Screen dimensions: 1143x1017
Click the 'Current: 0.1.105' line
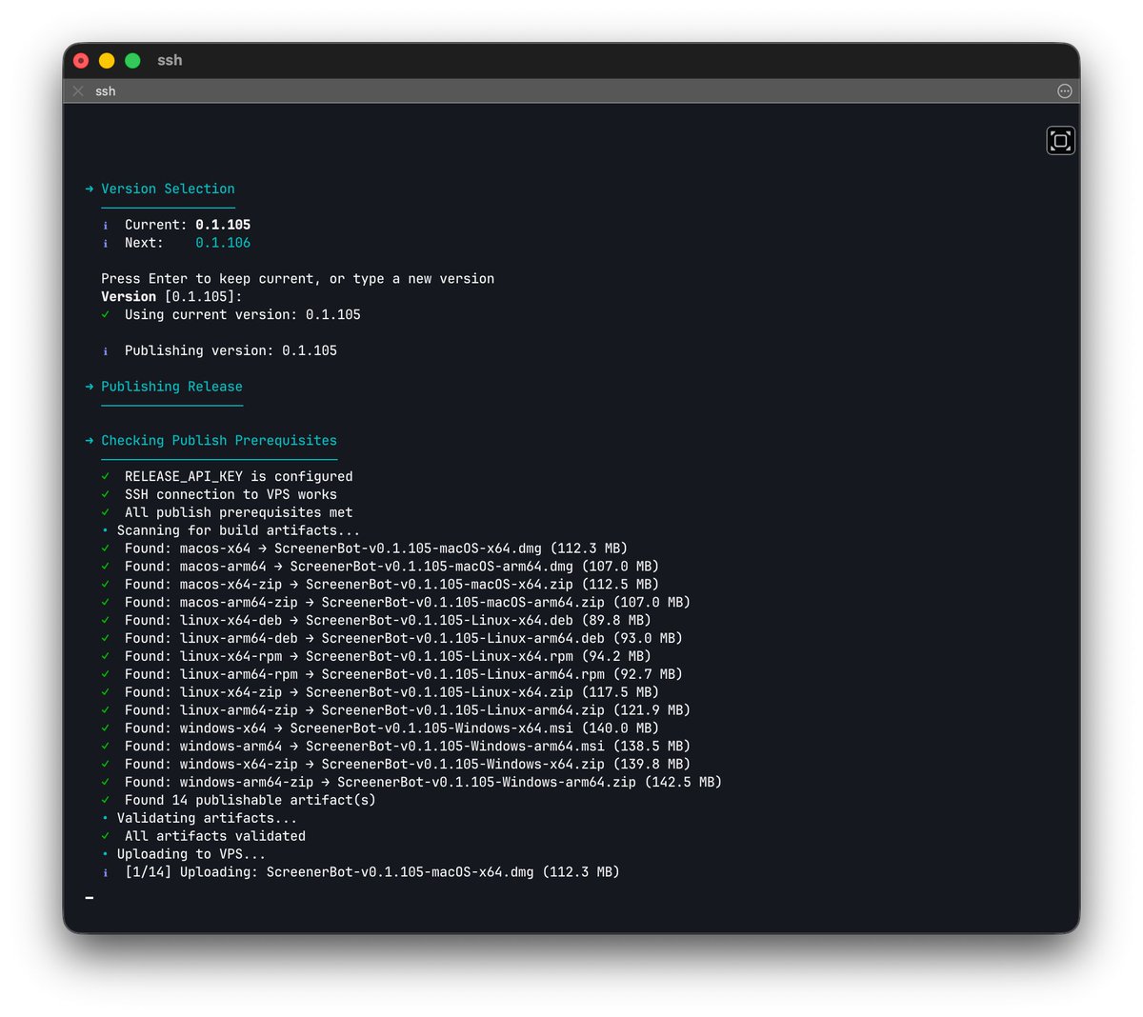pos(188,225)
